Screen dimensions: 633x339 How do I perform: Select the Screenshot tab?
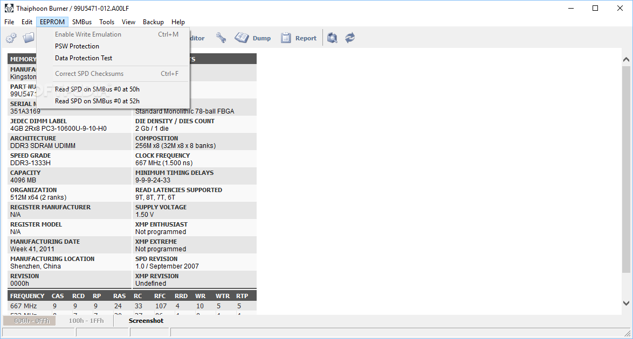point(146,321)
